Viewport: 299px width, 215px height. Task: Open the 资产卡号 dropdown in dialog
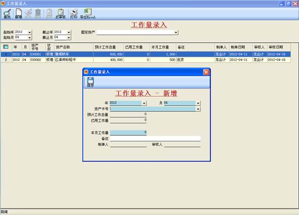(198, 109)
